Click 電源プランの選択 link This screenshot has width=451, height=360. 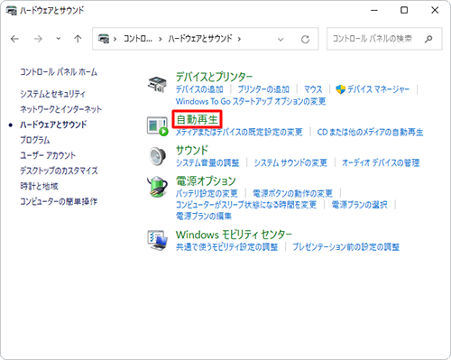[360, 205]
